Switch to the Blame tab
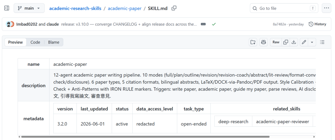This screenshot has width=335, height=140. coord(54,42)
